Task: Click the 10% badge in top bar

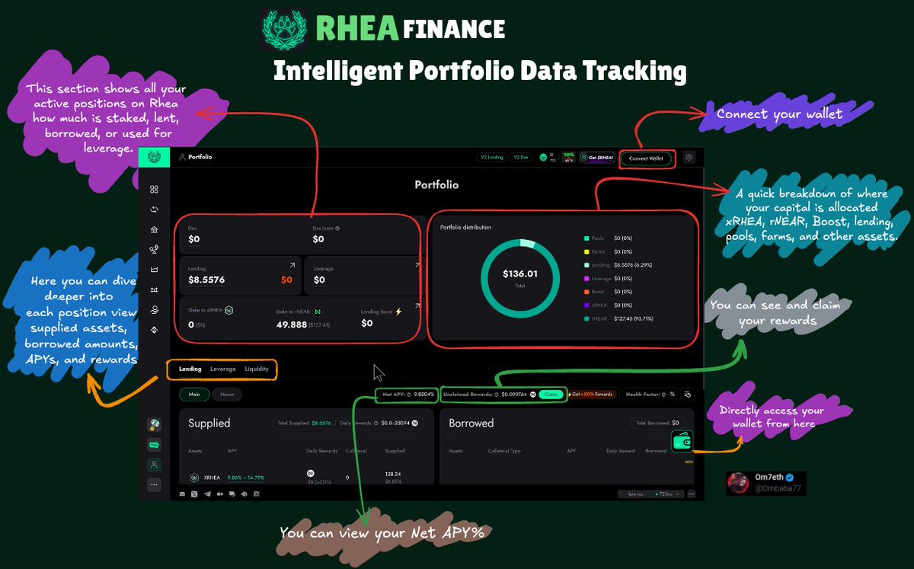Action: (568, 157)
